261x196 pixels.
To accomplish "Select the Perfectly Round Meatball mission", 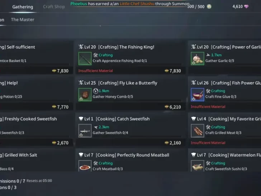I will pyautogui.click(x=130, y=160).
